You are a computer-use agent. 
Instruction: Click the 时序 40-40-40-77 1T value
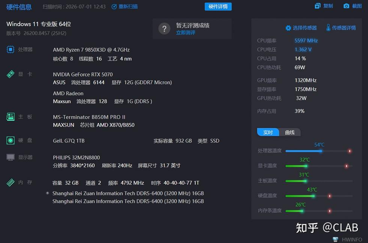(x=175, y=183)
